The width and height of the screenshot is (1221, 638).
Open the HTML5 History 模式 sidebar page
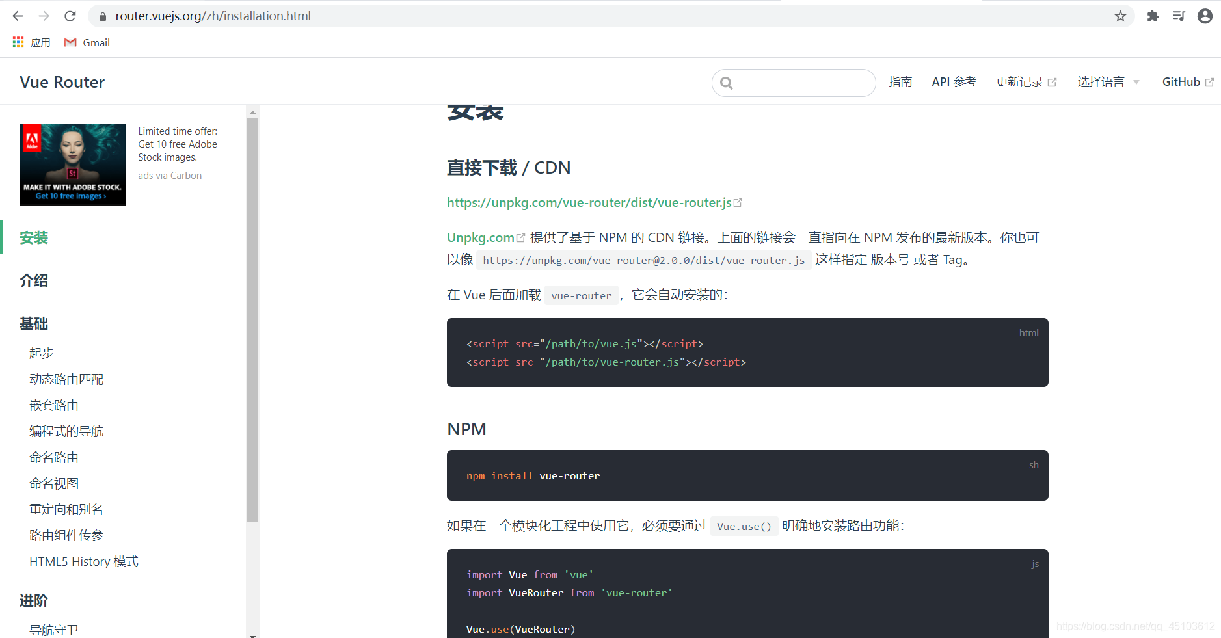(84, 561)
